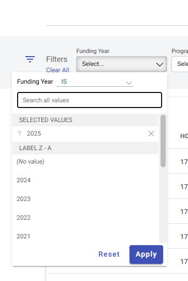
Task: Focus the Search all values field
Action: pos(90,100)
